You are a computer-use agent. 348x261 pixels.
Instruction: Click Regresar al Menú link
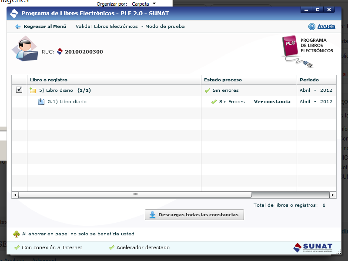point(45,27)
